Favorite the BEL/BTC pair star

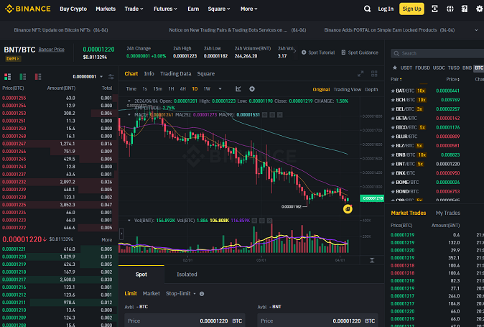coord(393,109)
